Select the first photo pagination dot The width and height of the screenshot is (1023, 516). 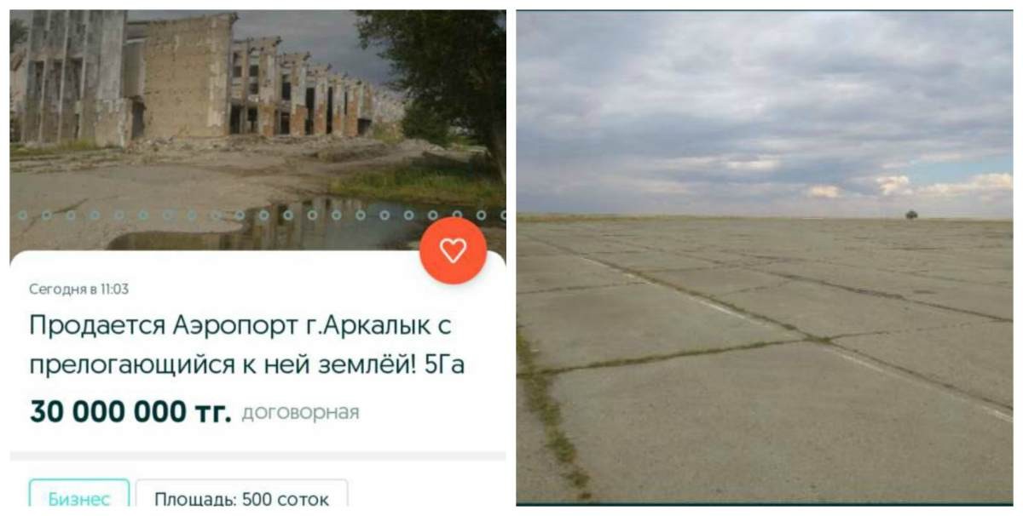coord(22,215)
